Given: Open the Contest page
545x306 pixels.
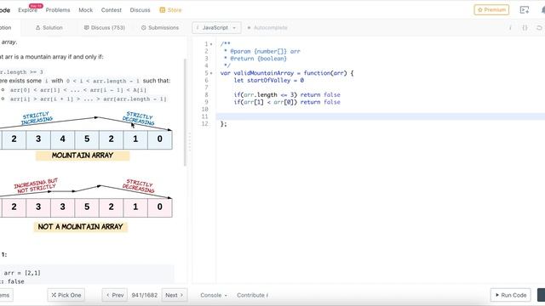Looking at the screenshot, I should pos(112,10).
